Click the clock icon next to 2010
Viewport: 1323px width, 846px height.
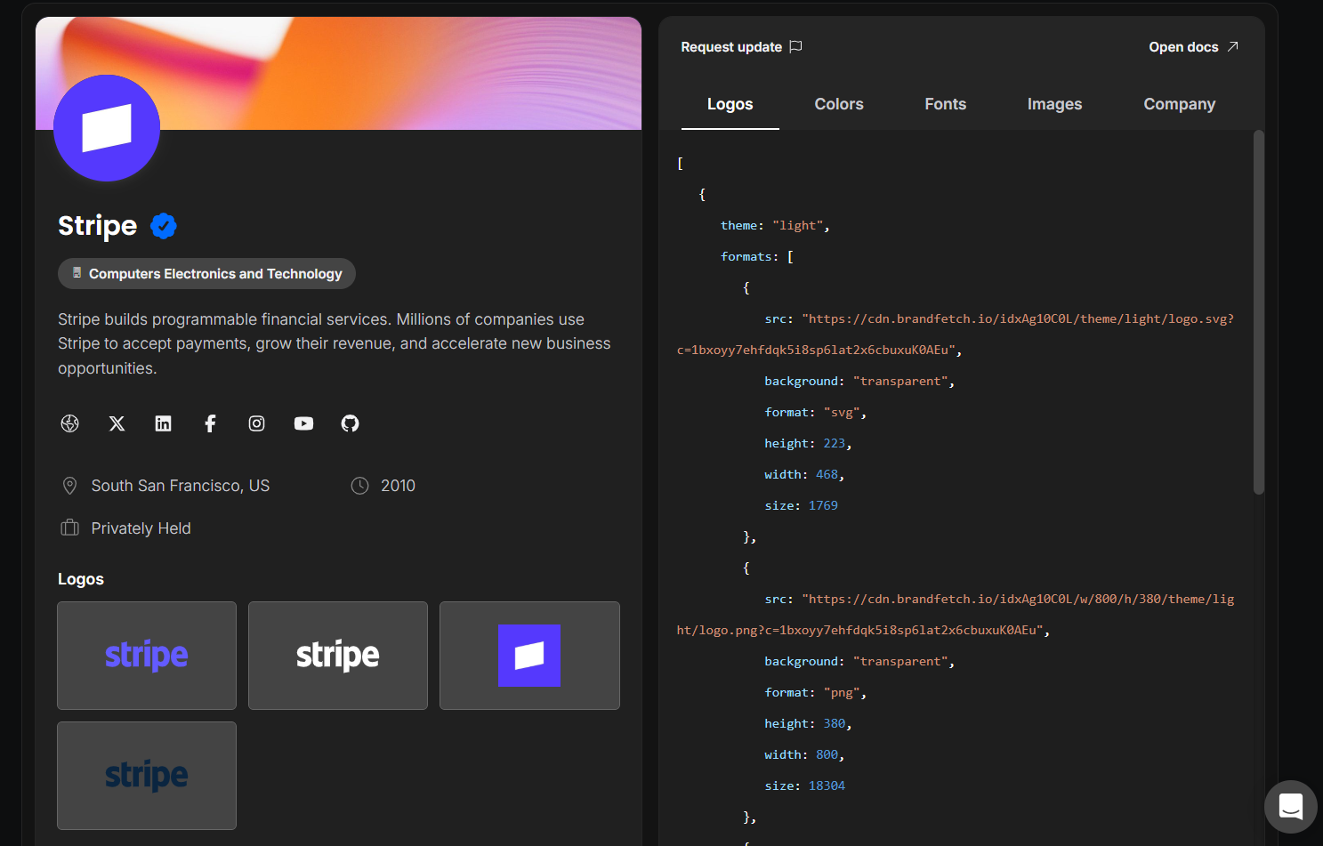[x=359, y=486]
